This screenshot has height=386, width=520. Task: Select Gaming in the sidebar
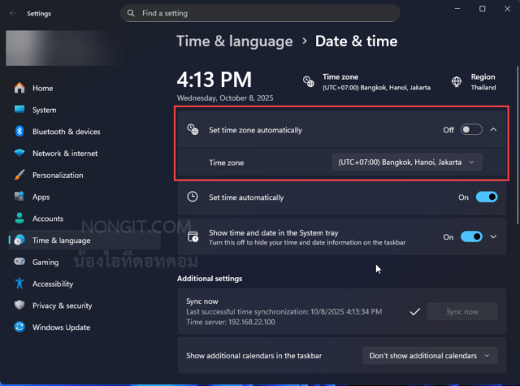(84, 262)
